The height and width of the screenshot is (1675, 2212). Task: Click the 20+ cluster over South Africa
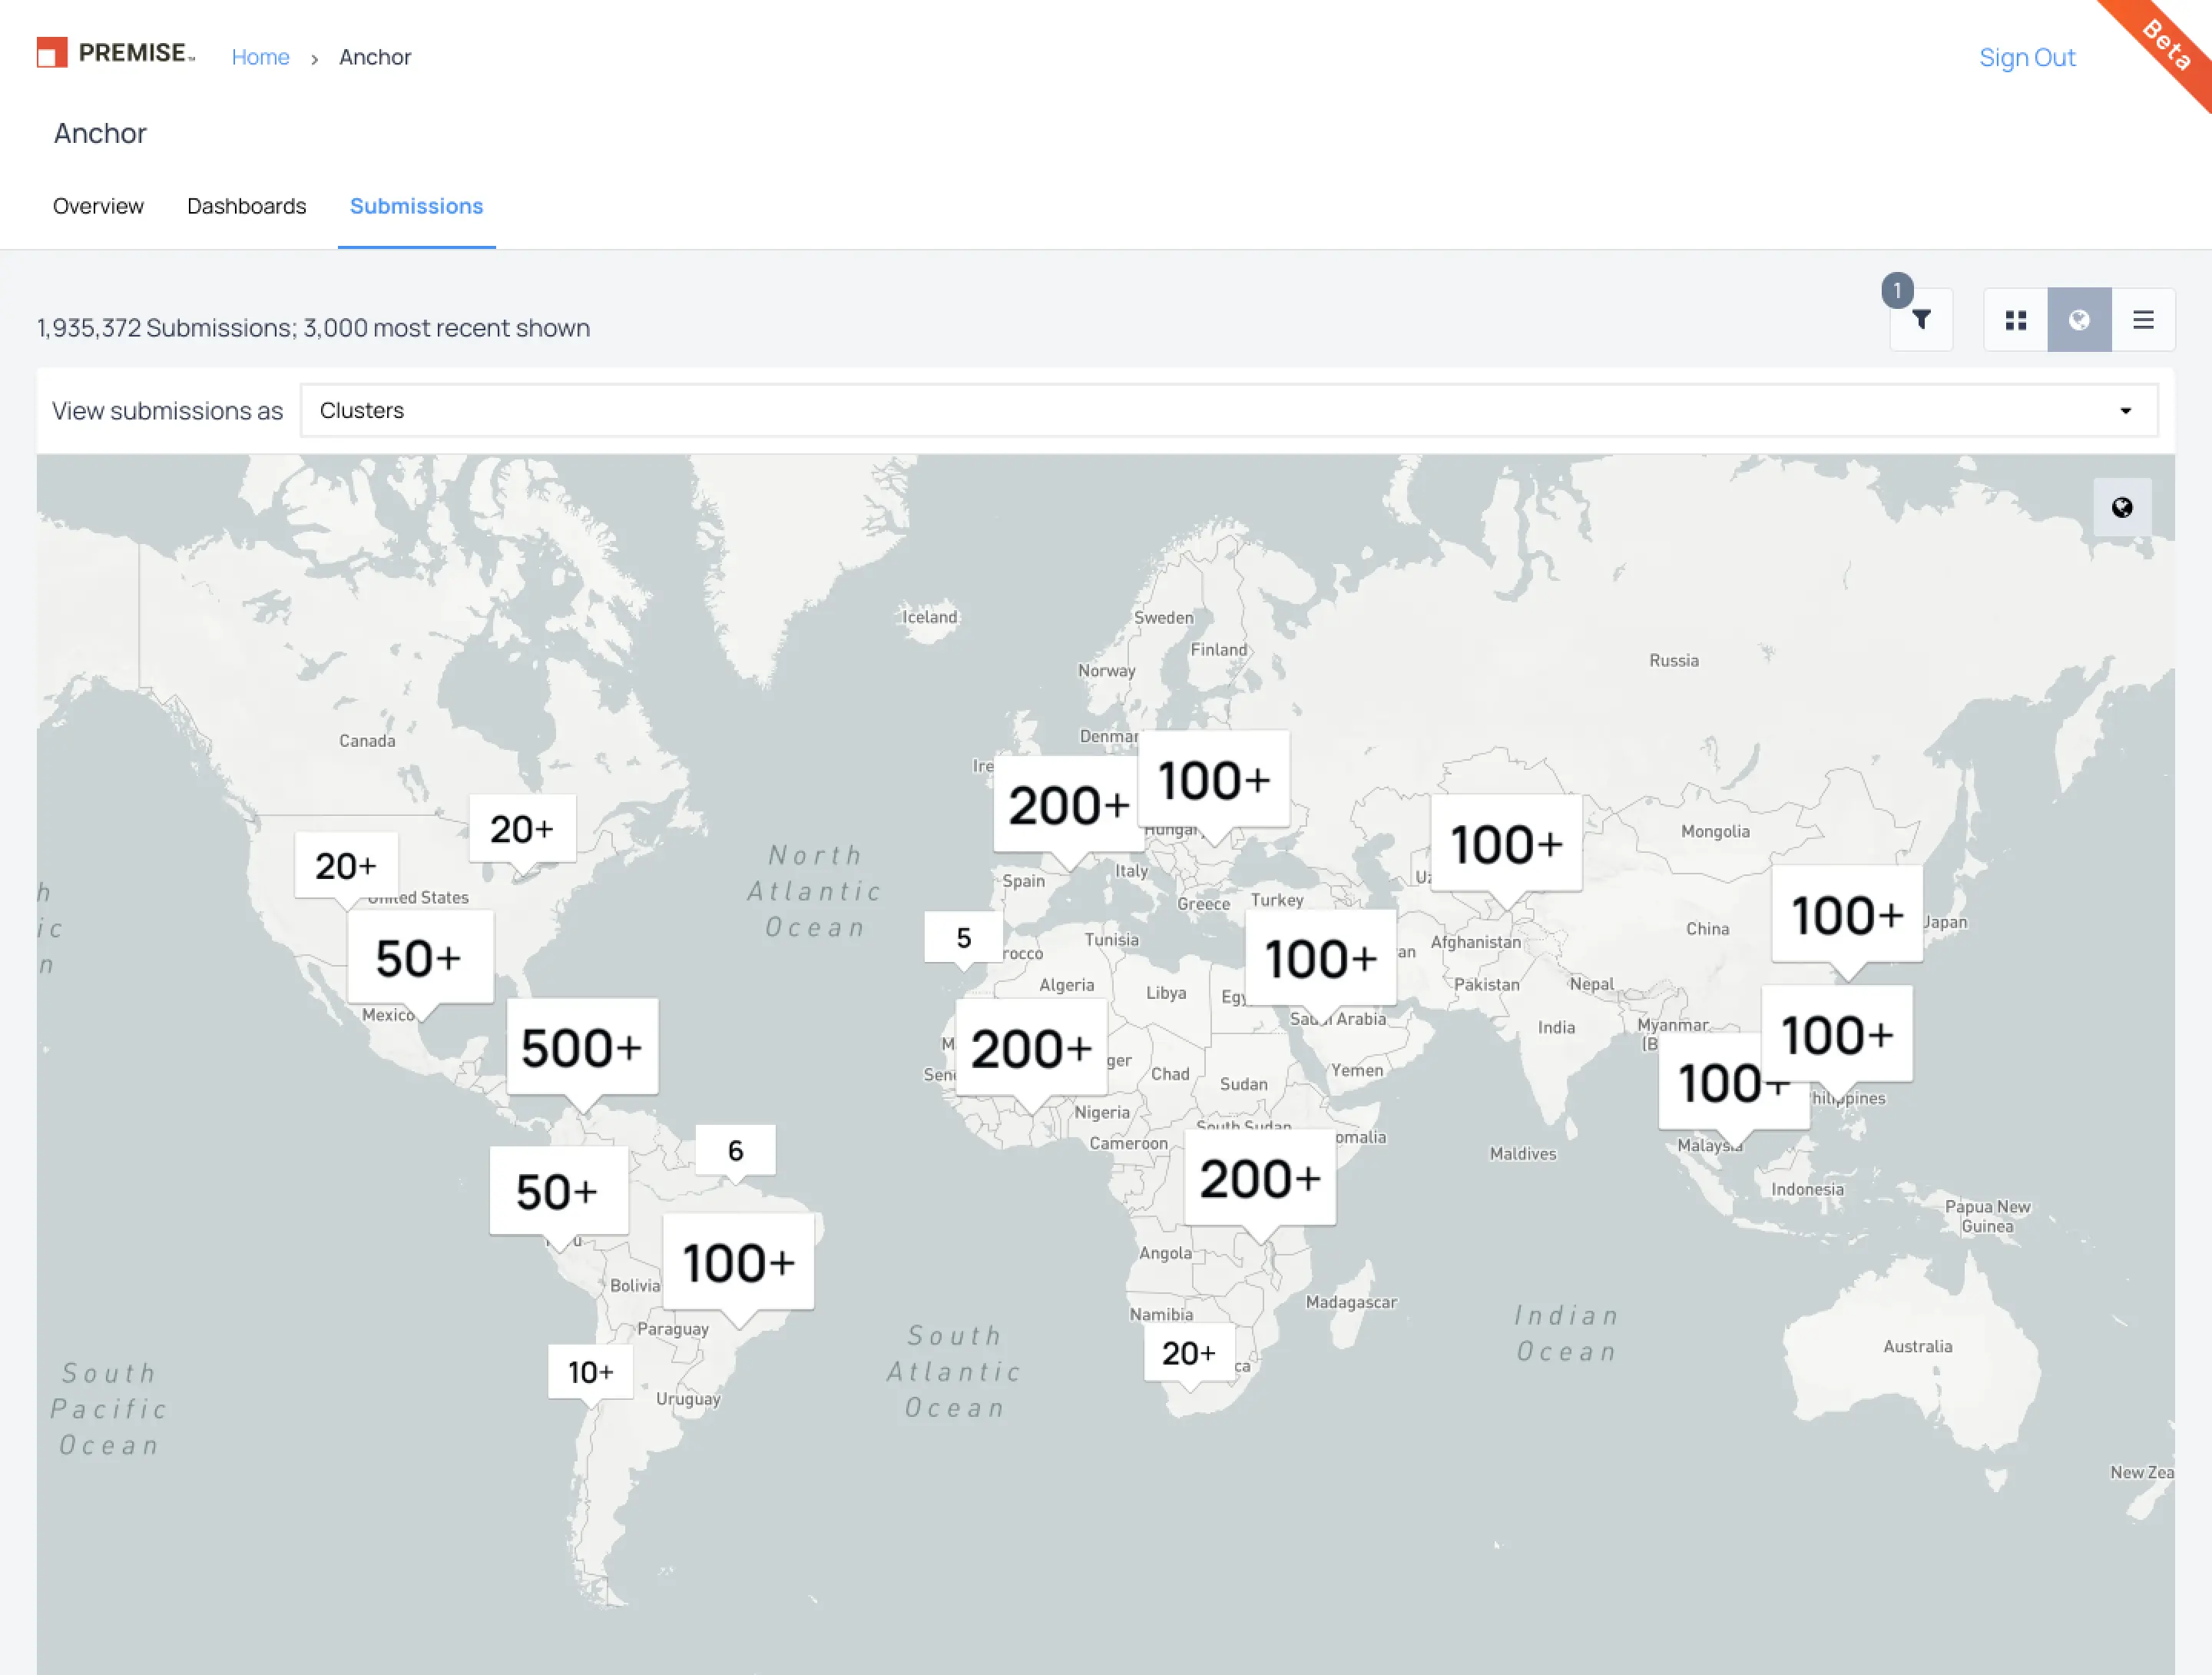point(1188,1352)
